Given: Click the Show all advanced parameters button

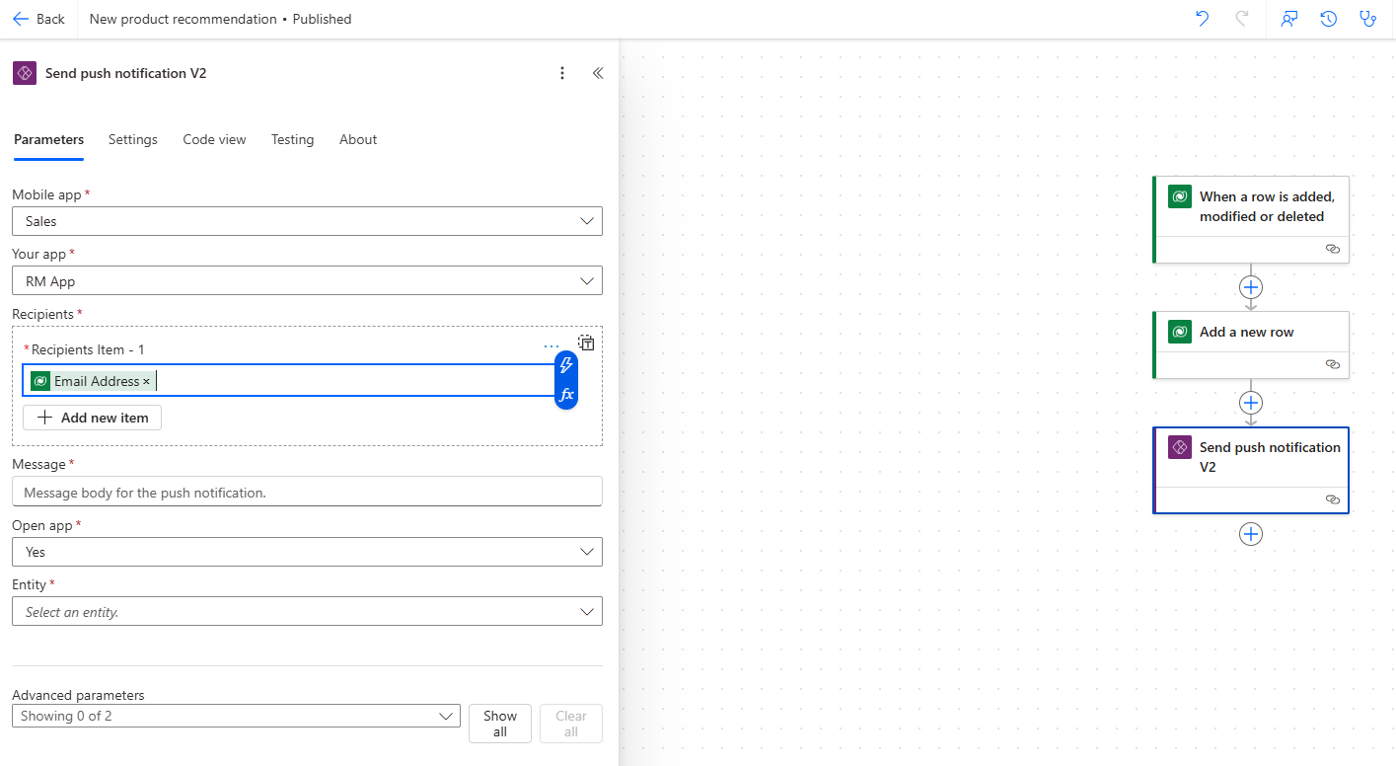Looking at the screenshot, I should (x=499, y=723).
